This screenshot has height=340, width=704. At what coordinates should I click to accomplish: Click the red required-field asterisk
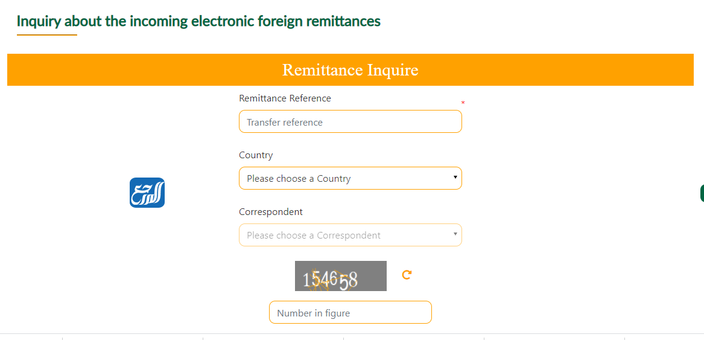(x=463, y=103)
